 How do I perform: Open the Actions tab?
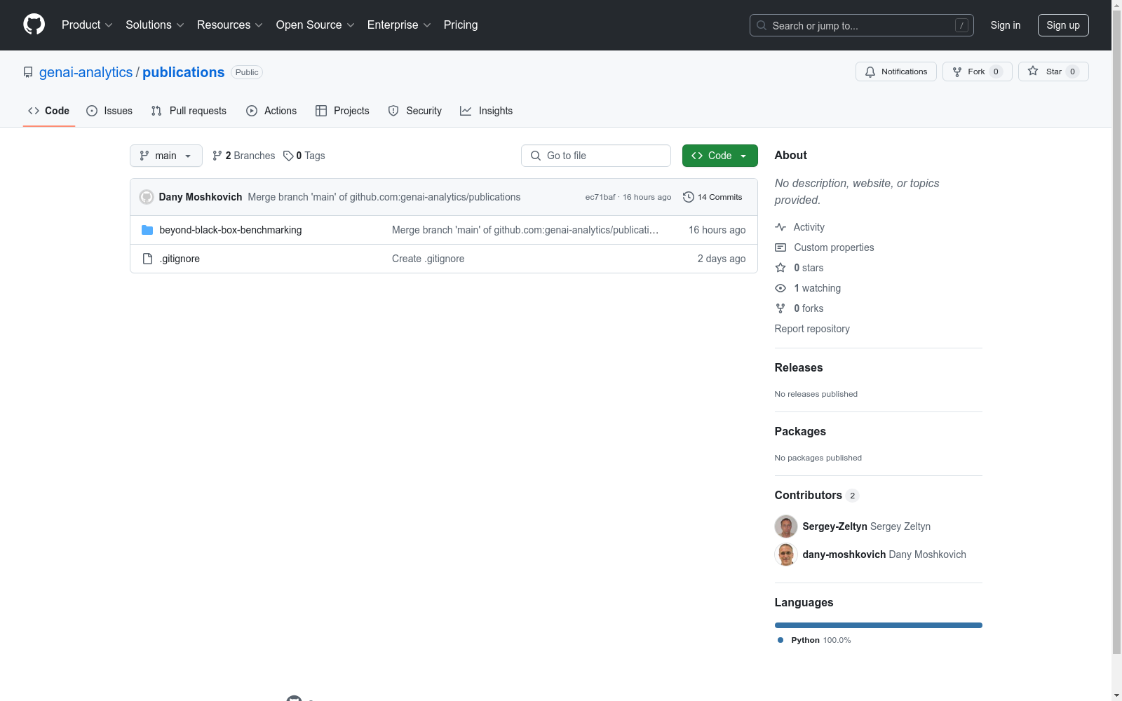(271, 111)
